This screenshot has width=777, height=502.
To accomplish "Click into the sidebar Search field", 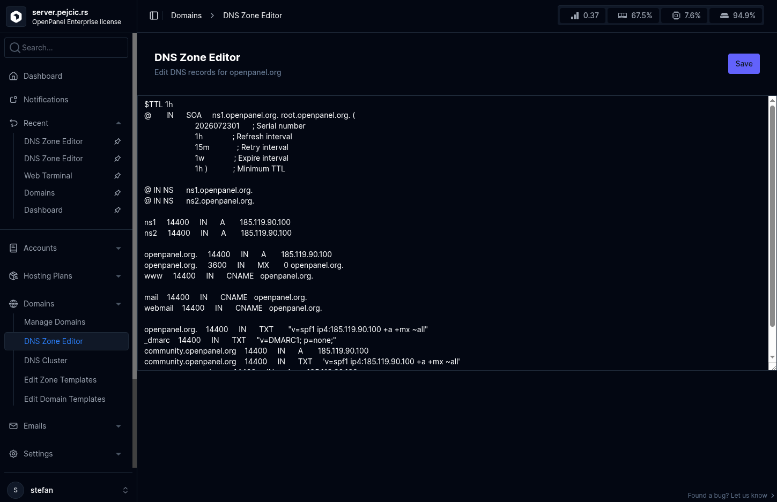I will point(66,48).
